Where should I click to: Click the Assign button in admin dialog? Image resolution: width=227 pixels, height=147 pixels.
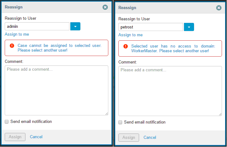click(x=15, y=137)
